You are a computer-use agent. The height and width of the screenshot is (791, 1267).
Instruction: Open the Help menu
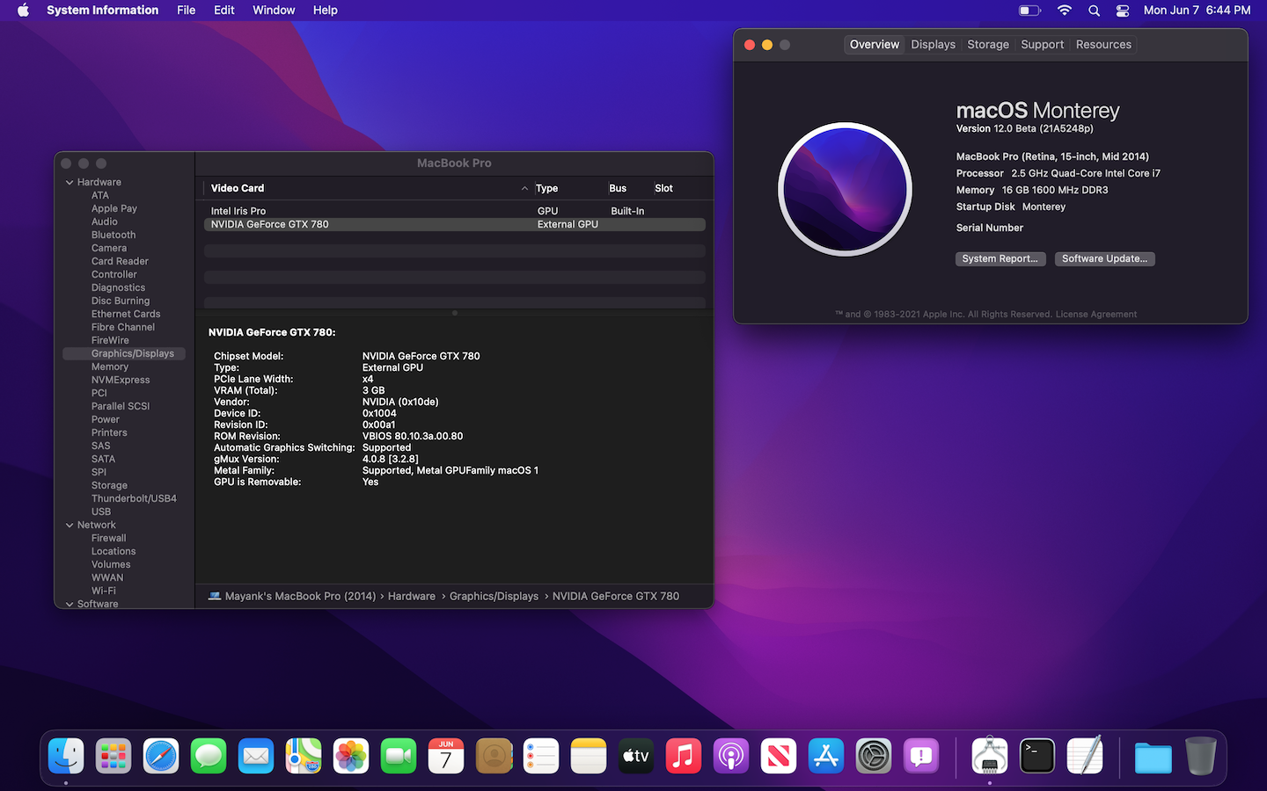(x=326, y=11)
